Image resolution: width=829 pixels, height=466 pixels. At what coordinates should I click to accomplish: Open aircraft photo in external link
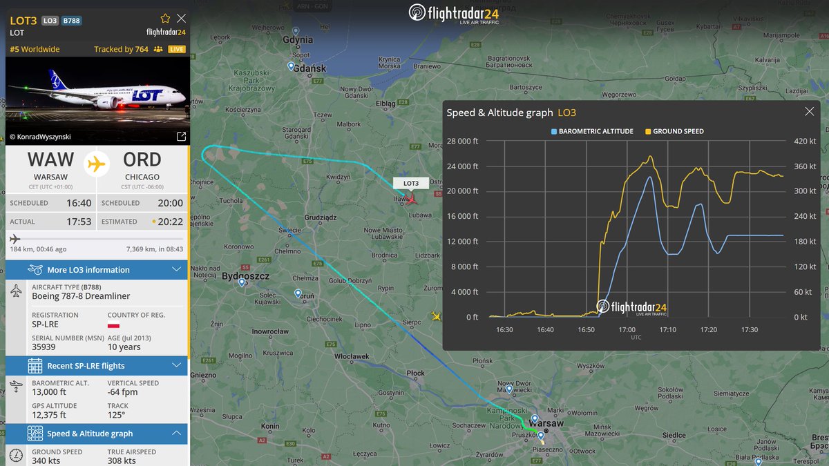[x=181, y=137]
